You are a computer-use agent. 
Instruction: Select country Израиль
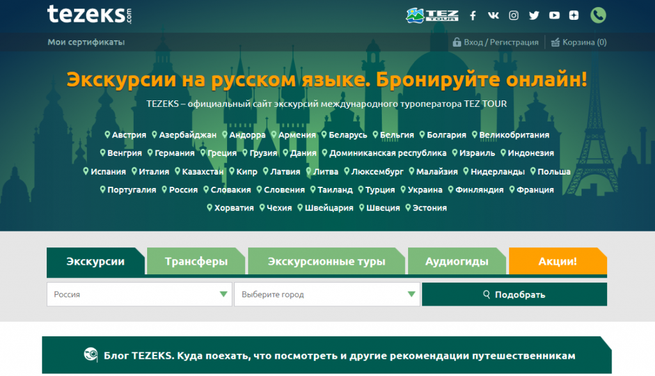pos(477,153)
